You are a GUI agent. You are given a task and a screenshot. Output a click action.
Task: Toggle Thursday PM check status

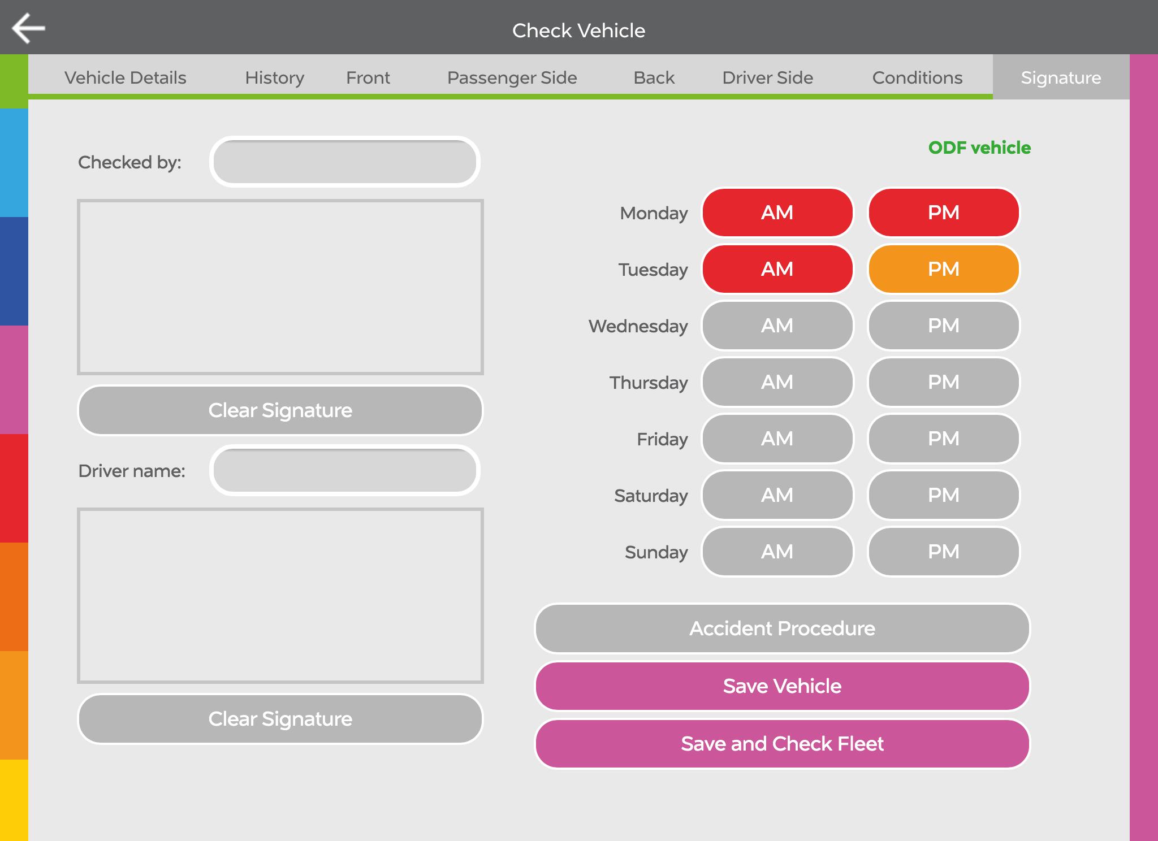coord(943,382)
